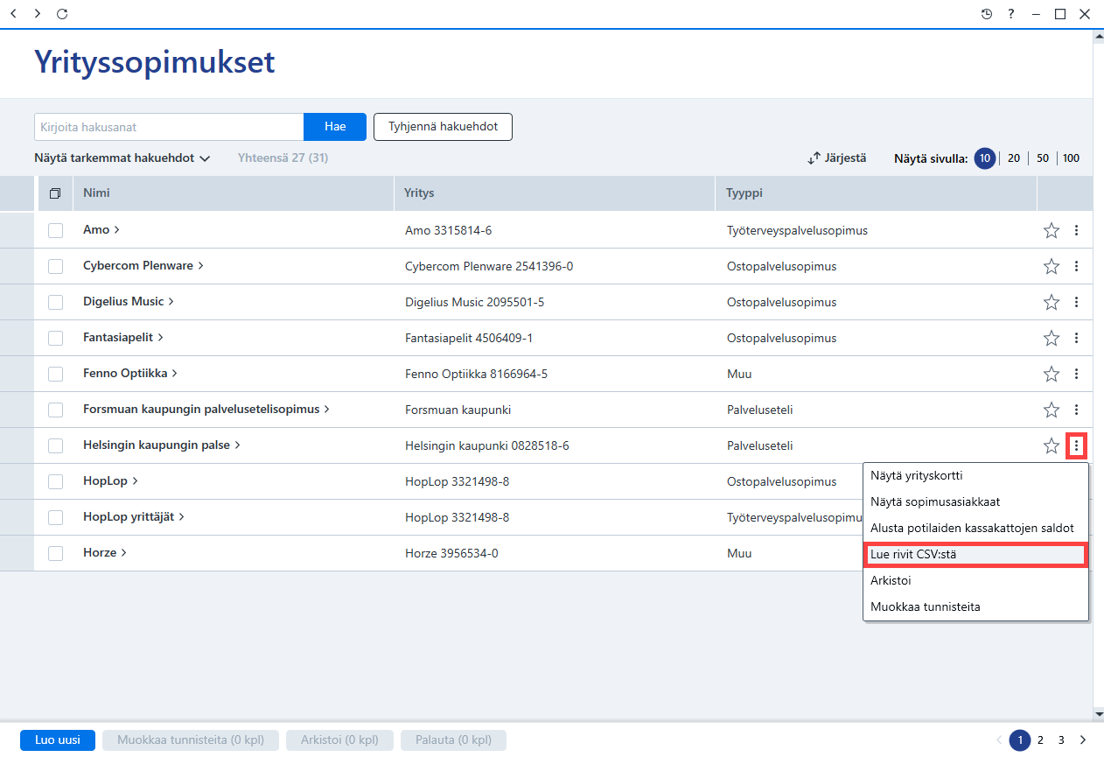Open help question mark icon
This screenshot has width=1104, height=757.
pyautogui.click(x=1011, y=14)
